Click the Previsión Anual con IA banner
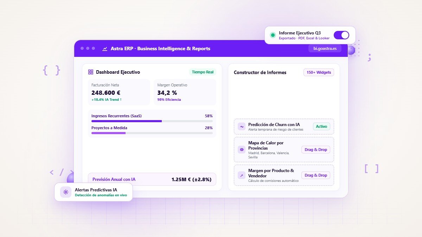This screenshot has width=422, height=237. pyautogui.click(x=152, y=179)
